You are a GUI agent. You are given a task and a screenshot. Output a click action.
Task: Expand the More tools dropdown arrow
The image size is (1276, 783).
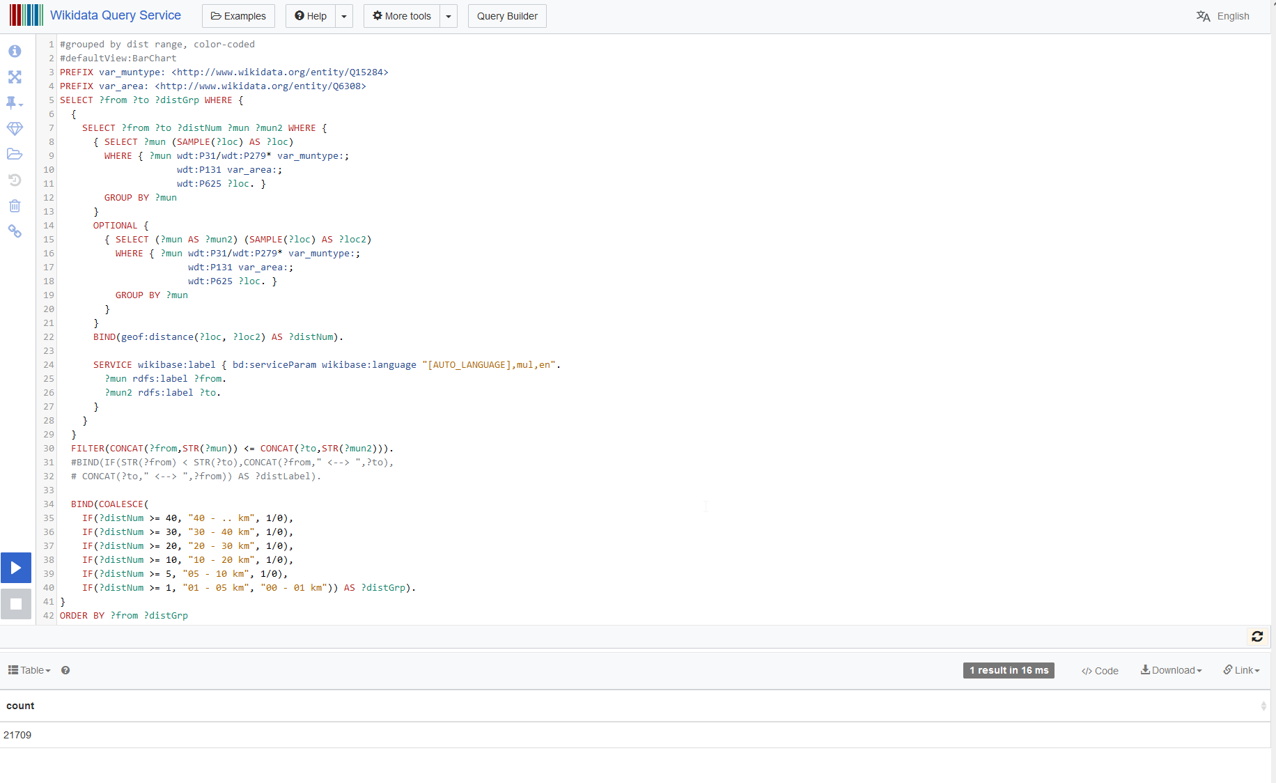pyautogui.click(x=449, y=16)
